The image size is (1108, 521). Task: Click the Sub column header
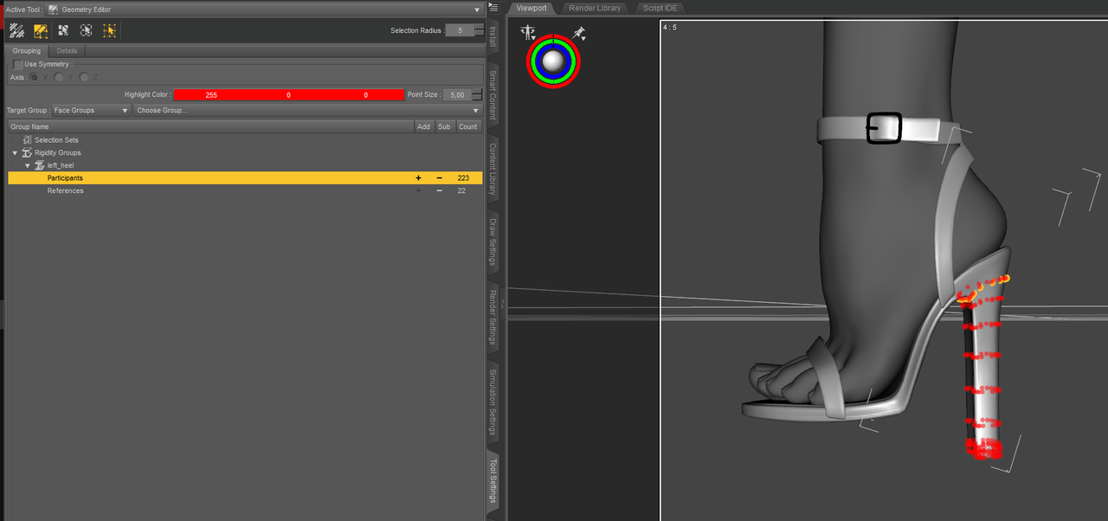click(x=444, y=126)
